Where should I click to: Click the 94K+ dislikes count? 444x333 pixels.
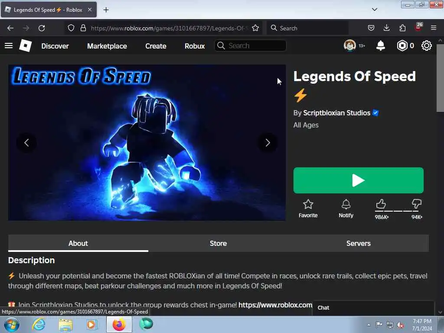(x=417, y=217)
